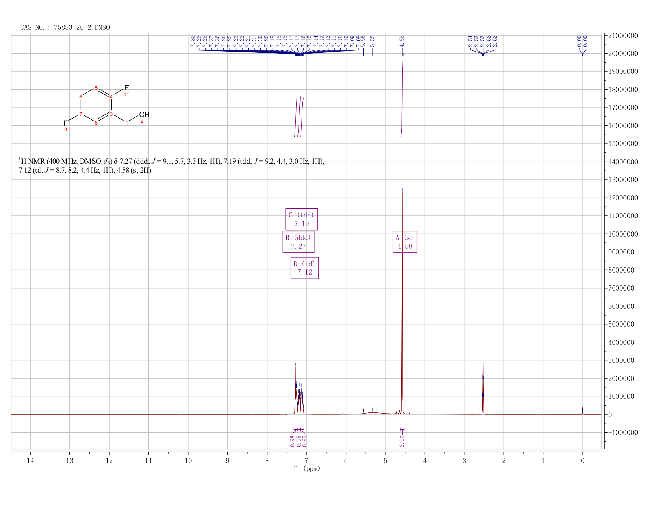Click the OH label in the molecule structure
The image size is (655, 506).
pos(144,115)
